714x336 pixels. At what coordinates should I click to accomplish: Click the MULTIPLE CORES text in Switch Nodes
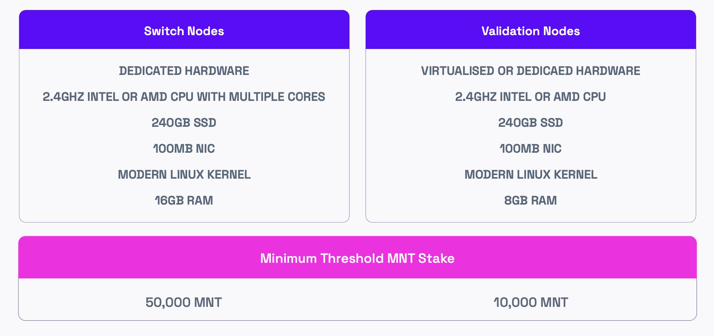tap(277, 97)
